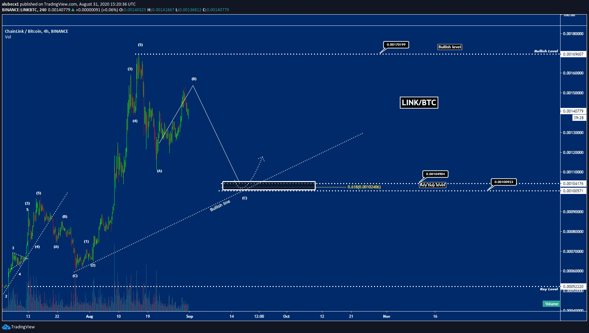Click the current price tag 0.00140779
Screen dimensions: 589x333
[x=573, y=111]
